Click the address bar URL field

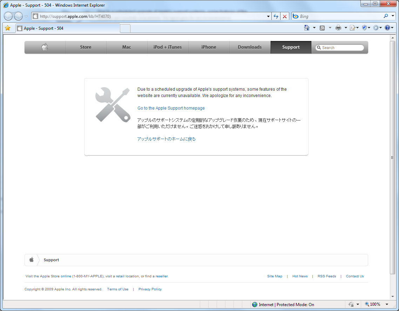[x=151, y=16]
